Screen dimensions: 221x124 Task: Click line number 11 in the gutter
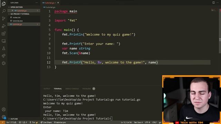click(x=49, y=58)
